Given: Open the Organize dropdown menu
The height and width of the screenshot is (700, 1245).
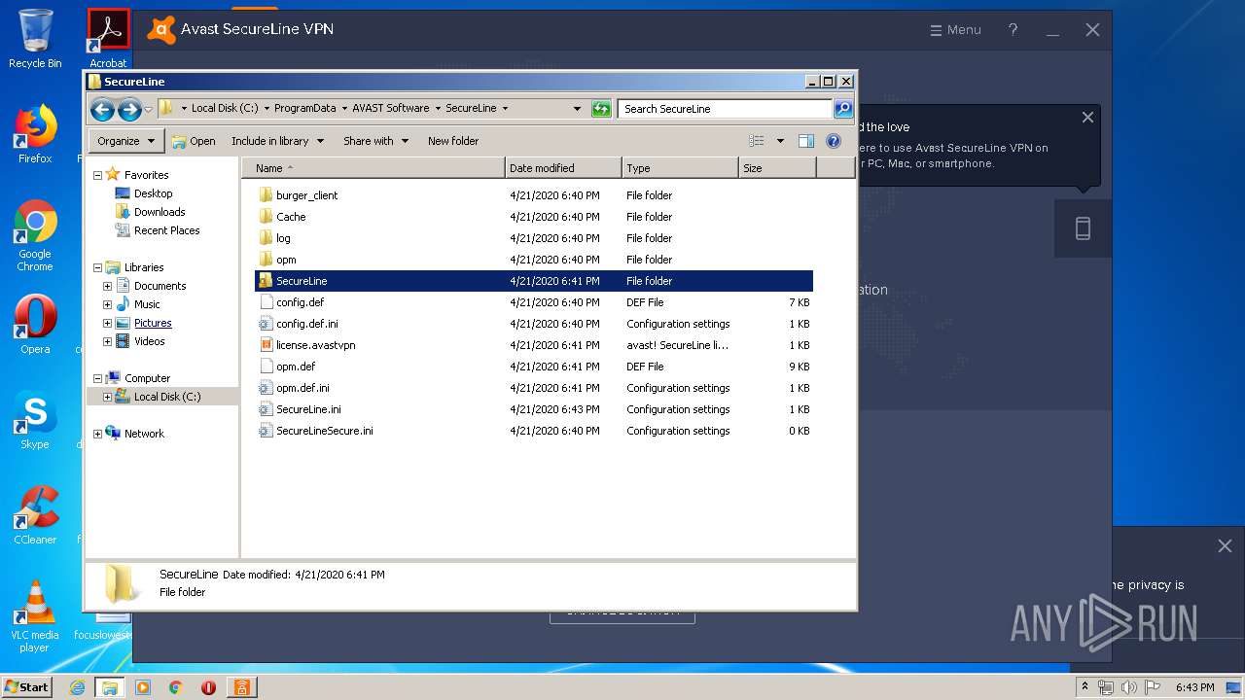Looking at the screenshot, I should click(x=126, y=141).
